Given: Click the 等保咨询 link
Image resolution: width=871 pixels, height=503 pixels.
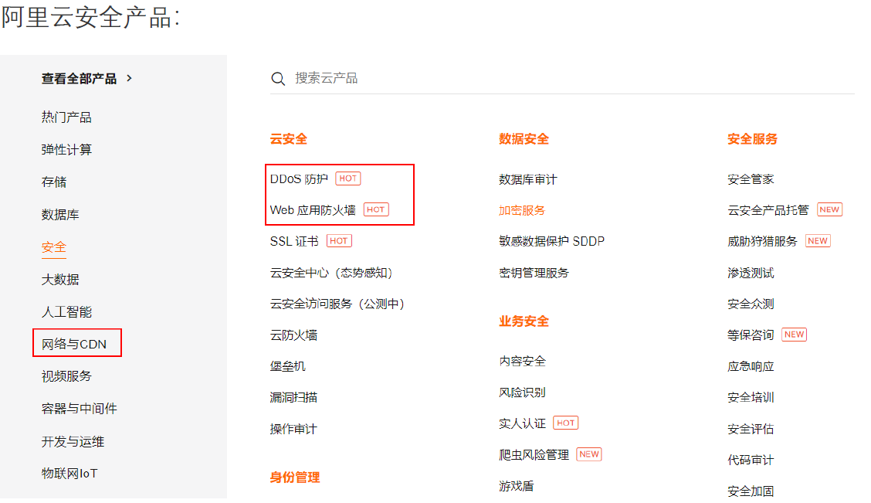Looking at the screenshot, I should [x=751, y=335].
